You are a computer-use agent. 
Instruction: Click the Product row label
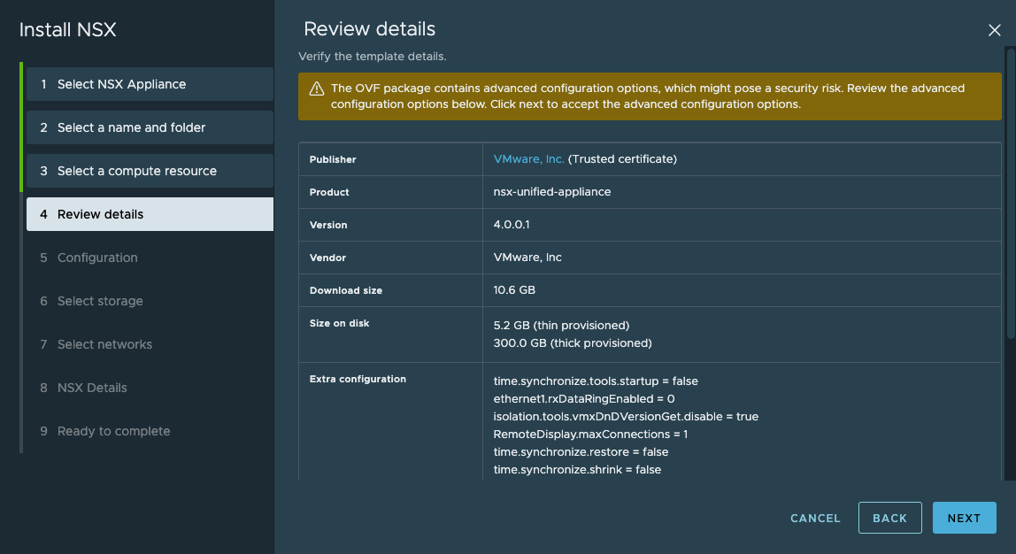pos(329,192)
